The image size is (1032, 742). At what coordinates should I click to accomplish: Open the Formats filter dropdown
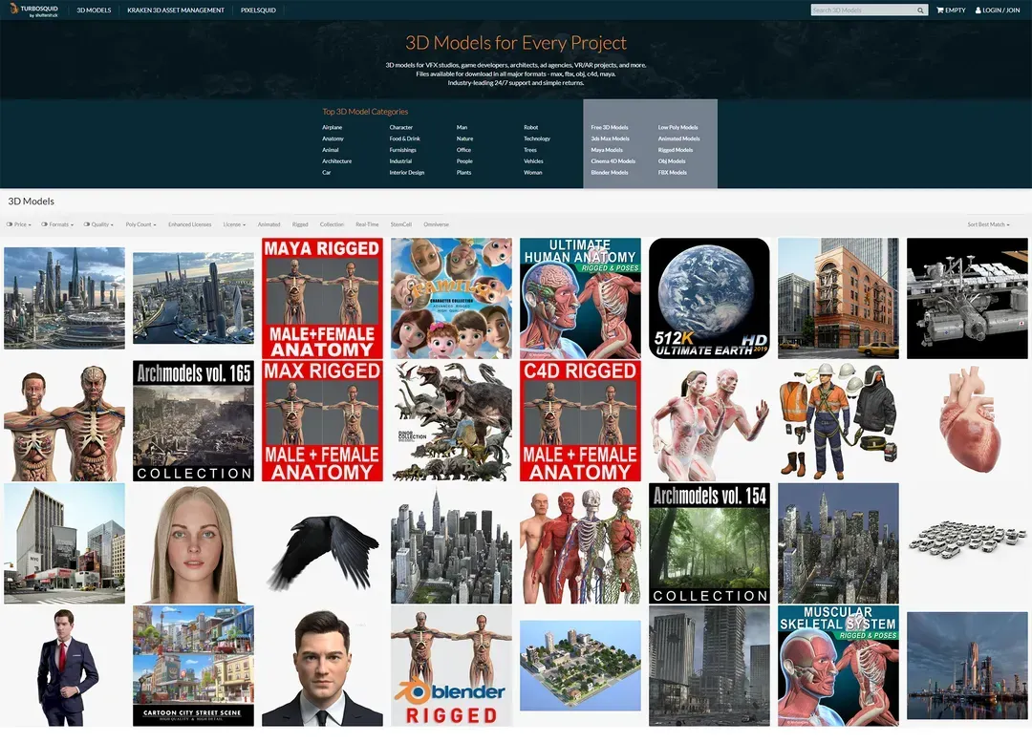[59, 224]
